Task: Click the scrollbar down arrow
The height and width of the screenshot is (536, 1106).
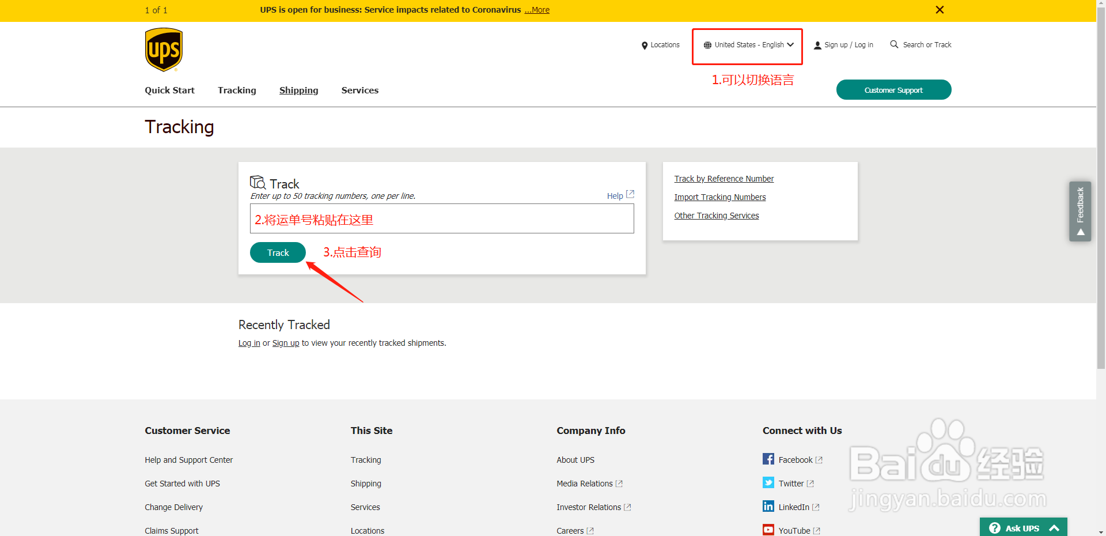Action: pos(1101,532)
